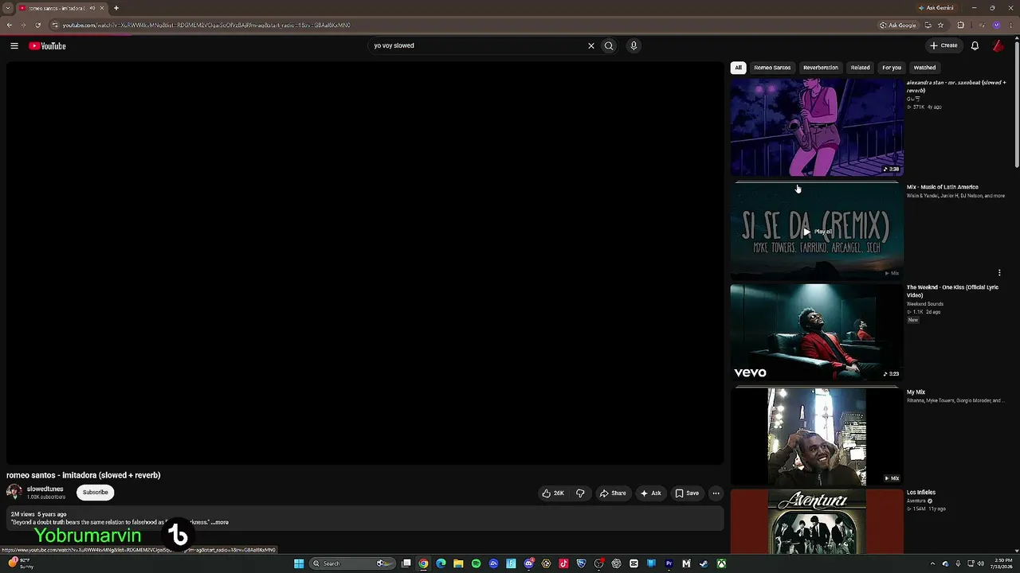Play the Si Se Da Remix mix thumbnail
Image resolution: width=1020 pixels, height=573 pixels.
click(817, 231)
